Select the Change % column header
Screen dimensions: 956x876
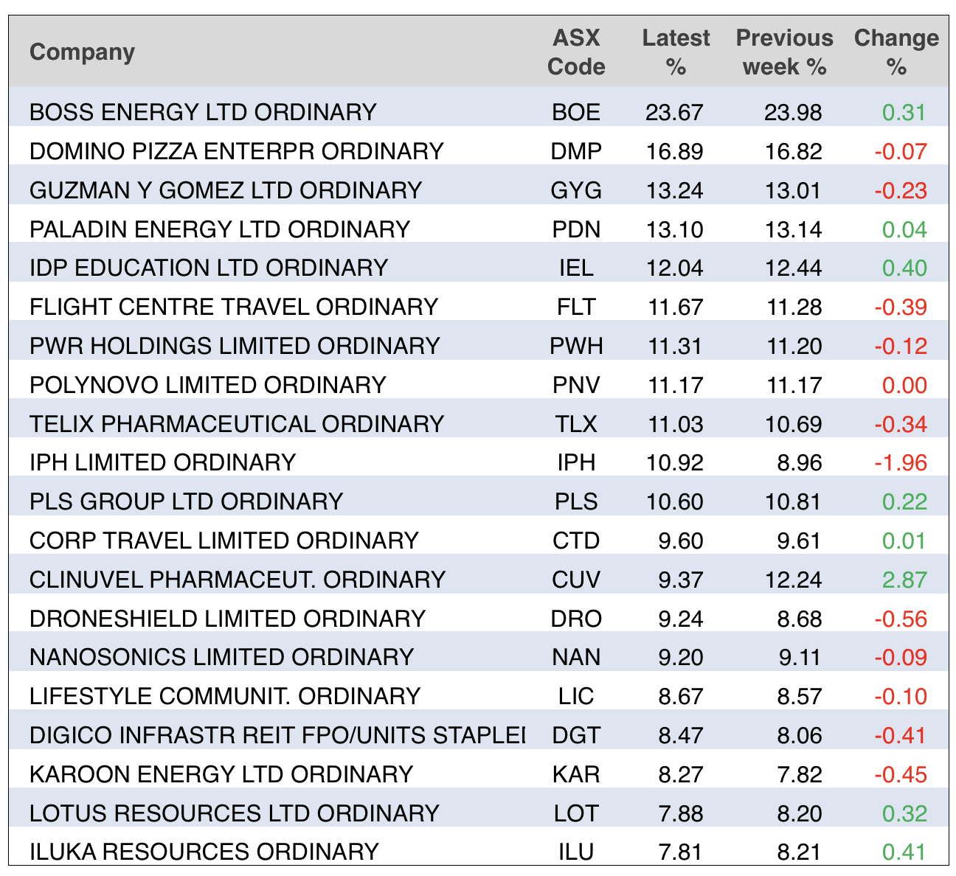896,52
